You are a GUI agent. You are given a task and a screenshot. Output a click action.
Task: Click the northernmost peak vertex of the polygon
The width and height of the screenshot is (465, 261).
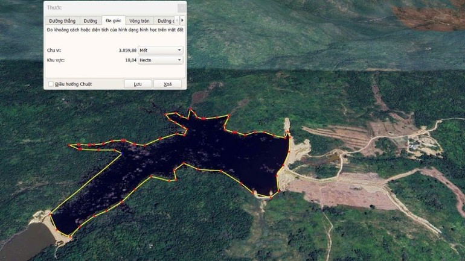point(190,110)
